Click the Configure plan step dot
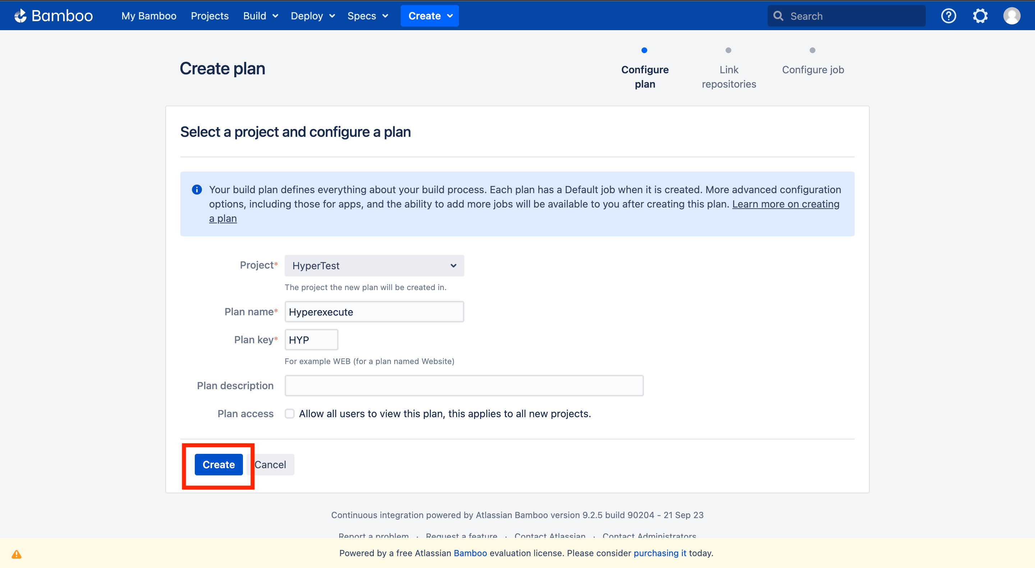1035x568 pixels. (644, 50)
